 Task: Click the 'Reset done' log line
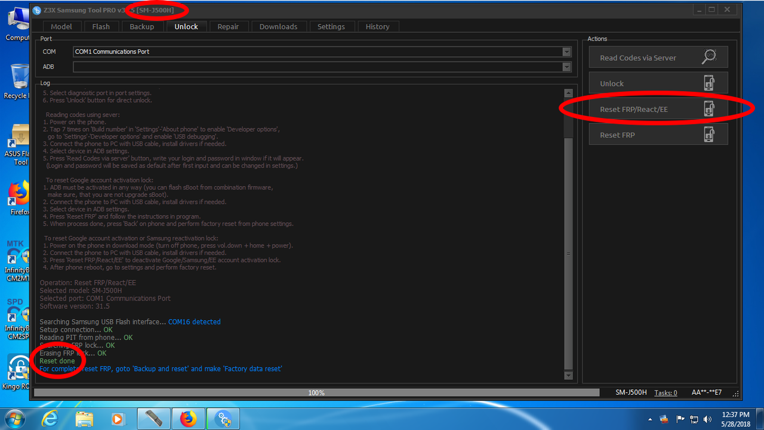tap(57, 361)
